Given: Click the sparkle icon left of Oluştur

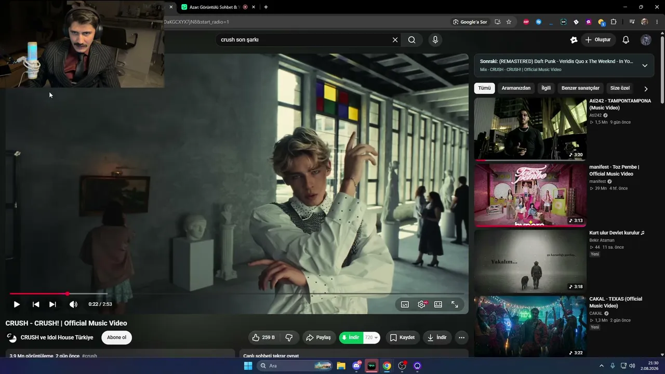Looking at the screenshot, I should click(x=574, y=40).
